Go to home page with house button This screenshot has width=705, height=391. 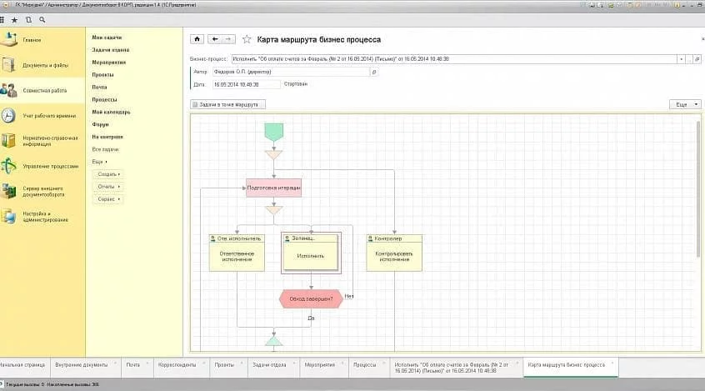pos(197,39)
